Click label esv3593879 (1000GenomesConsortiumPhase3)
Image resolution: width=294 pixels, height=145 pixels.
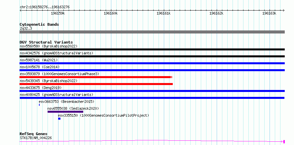59,74
